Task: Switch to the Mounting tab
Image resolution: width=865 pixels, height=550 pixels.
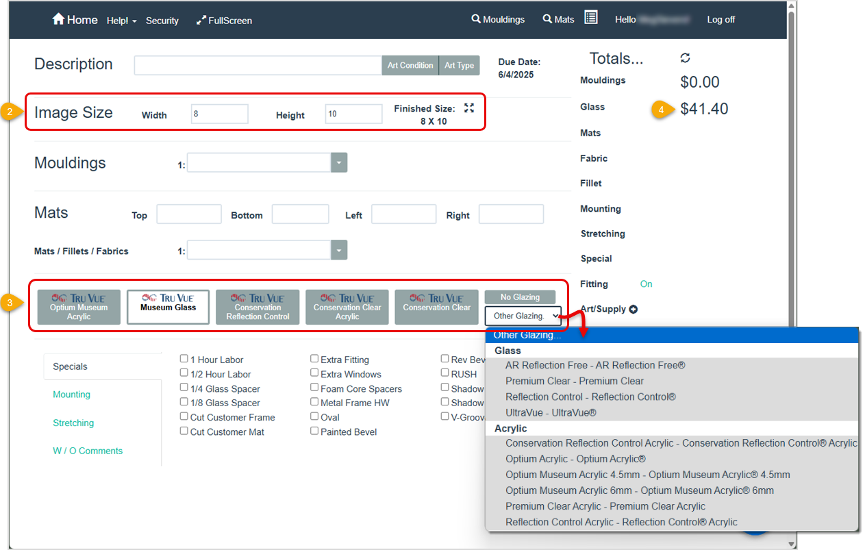Action: coord(72,395)
